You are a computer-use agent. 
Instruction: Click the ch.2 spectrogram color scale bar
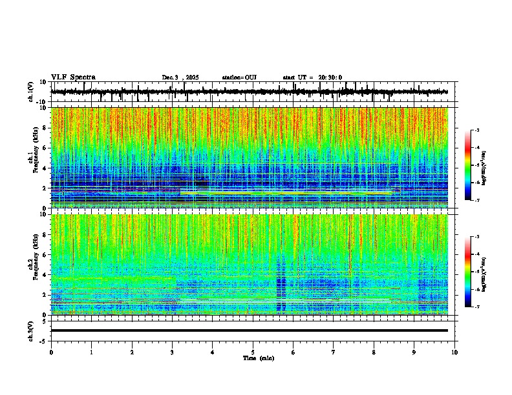[467, 272]
